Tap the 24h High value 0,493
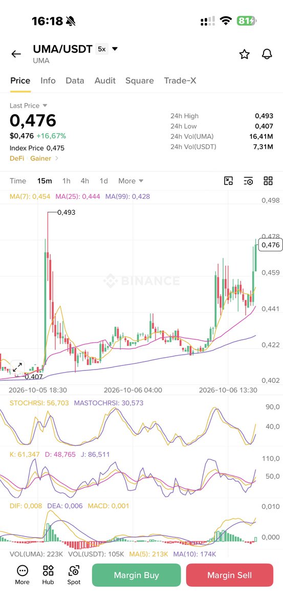The height and width of the screenshot is (615, 283). [264, 116]
